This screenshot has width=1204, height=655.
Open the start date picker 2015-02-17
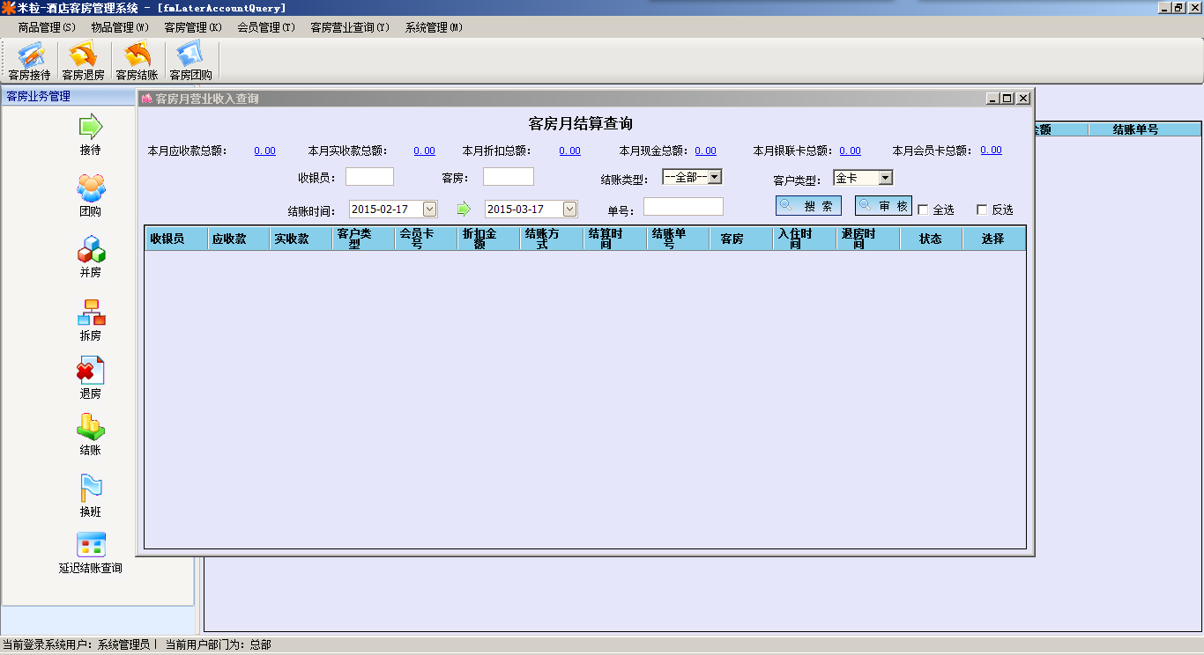click(x=429, y=210)
